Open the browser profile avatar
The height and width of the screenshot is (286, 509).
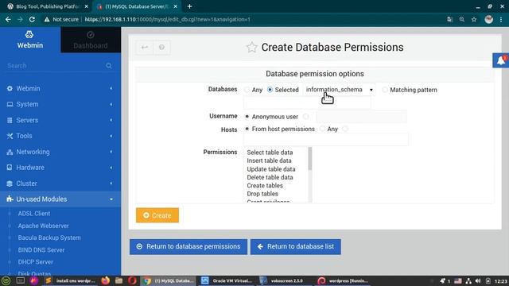488,19
